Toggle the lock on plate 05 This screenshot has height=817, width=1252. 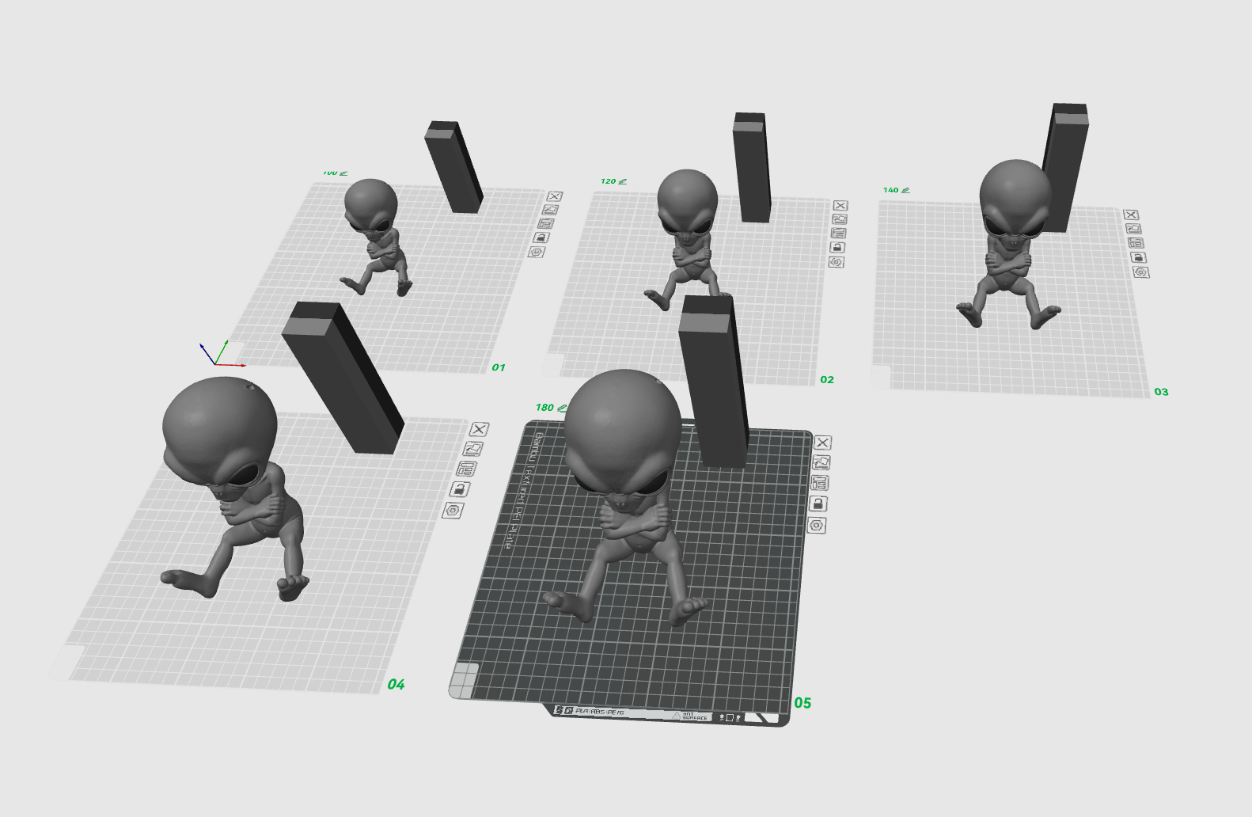pyautogui.click(x=818, y=503)
